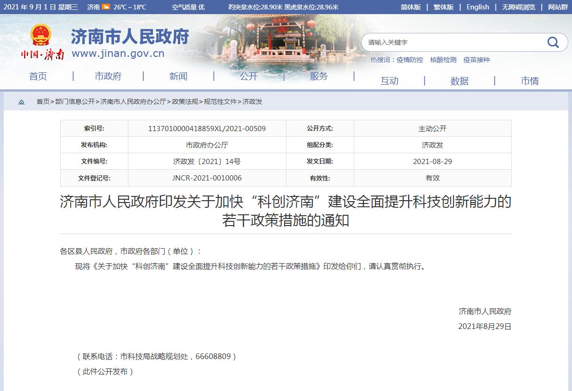Click the national emblem logo

coord(40,35)
